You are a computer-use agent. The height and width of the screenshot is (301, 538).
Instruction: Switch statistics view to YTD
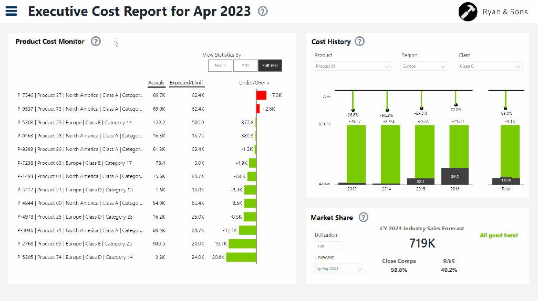point(245,66)
